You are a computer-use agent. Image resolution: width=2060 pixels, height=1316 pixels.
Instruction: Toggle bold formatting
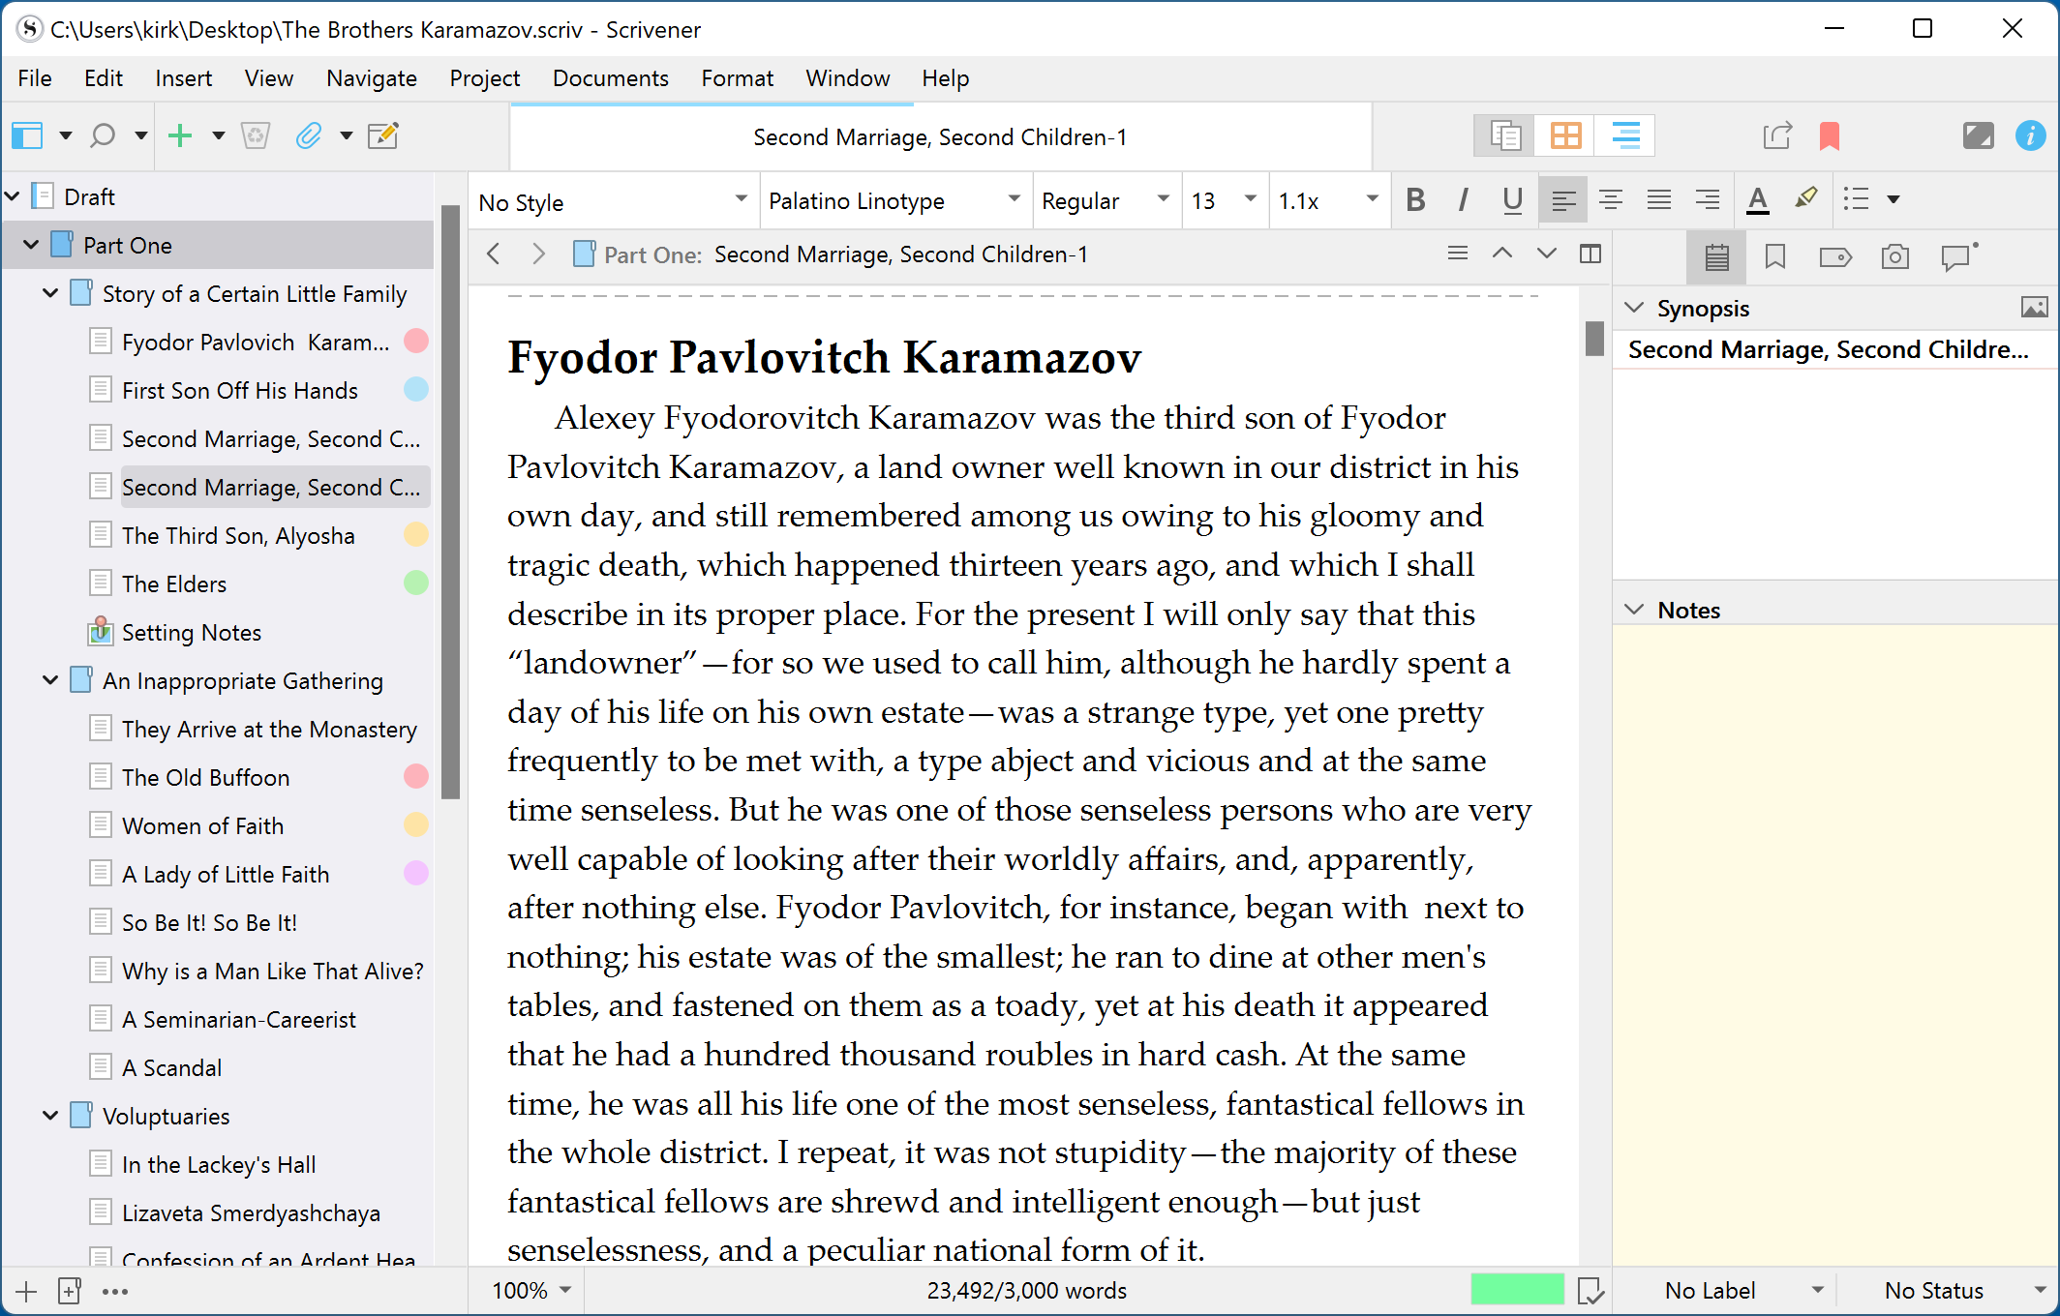[1415, 199]
